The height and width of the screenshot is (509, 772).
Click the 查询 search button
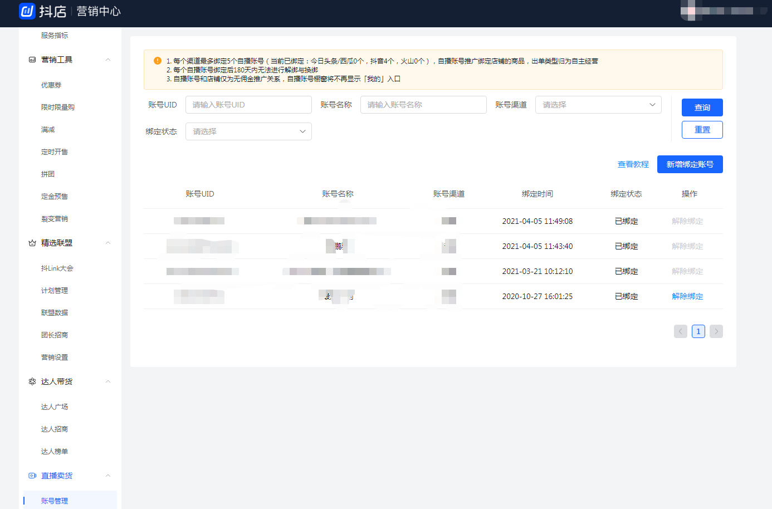(702, 107)
